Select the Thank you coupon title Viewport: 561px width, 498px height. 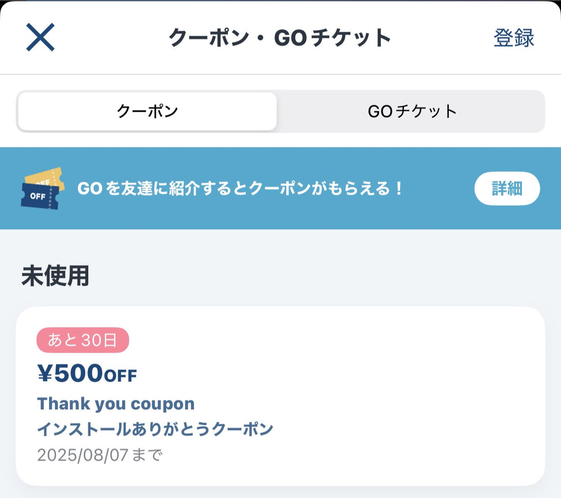[x=116, y=404]
